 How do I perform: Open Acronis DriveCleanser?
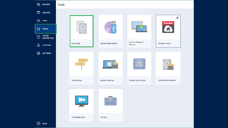(168, 68)
